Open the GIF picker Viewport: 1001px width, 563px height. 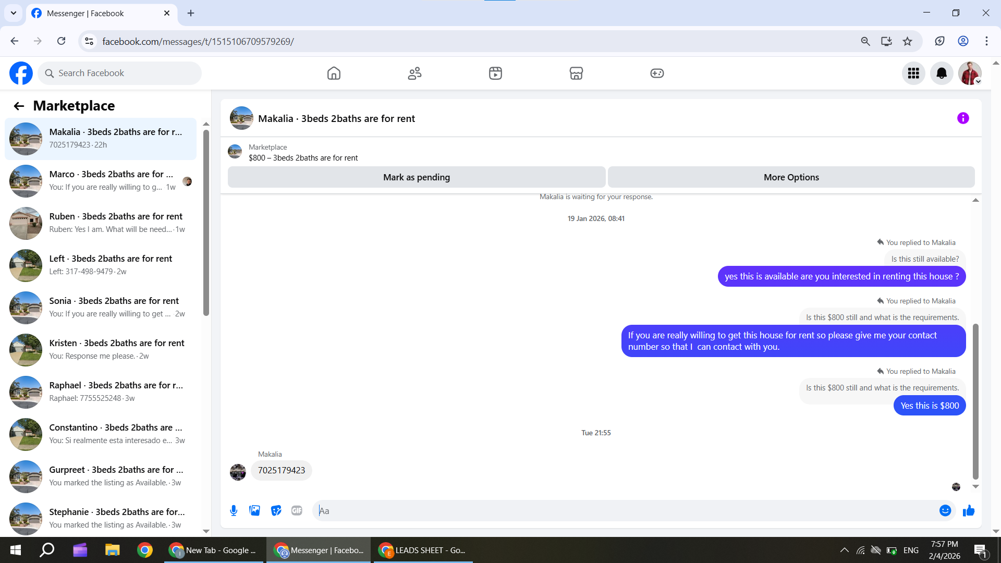coord(297,511)
